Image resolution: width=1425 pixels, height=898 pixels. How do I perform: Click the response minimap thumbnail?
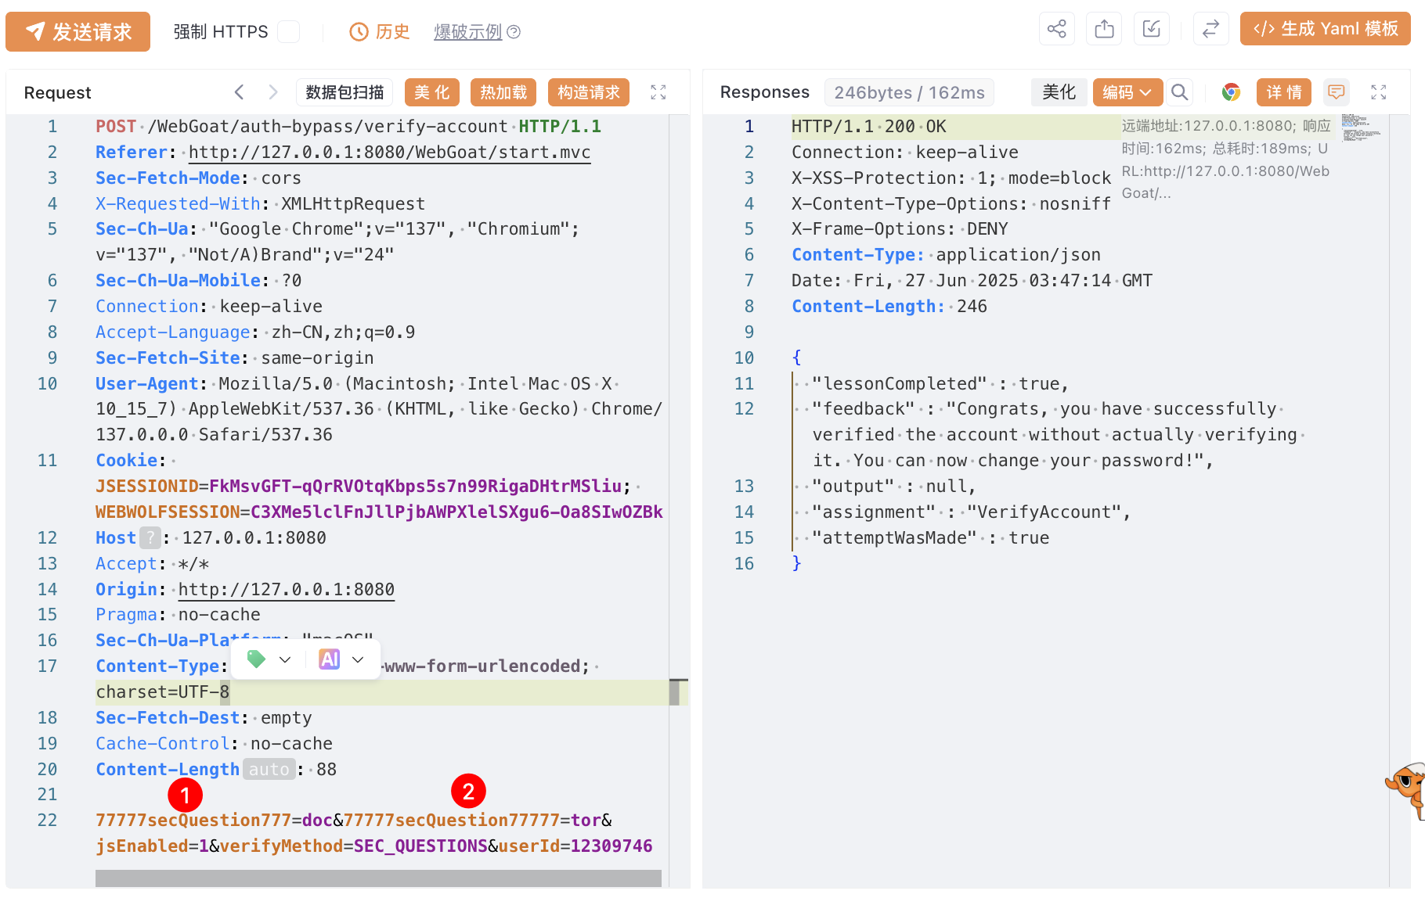coord(1361,128)
